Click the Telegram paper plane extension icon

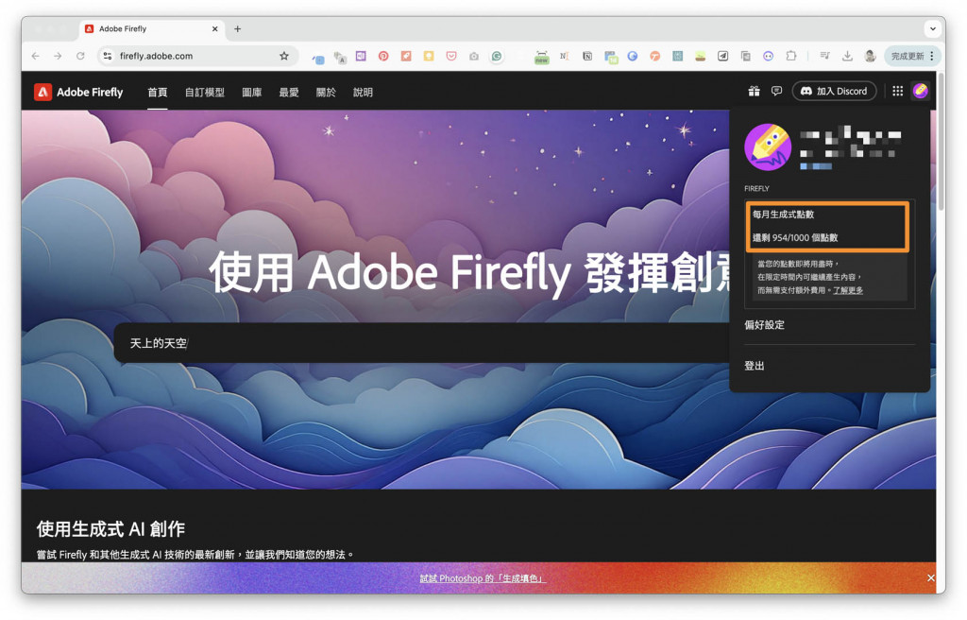pos(722,56)
